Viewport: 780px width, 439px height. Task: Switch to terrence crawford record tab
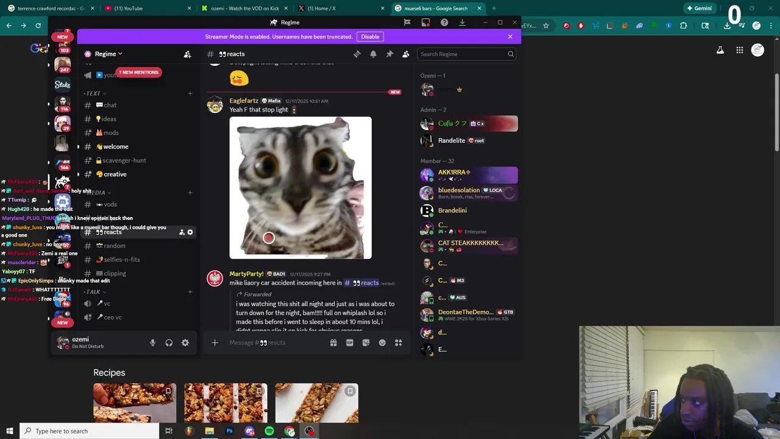tap(51, 9)
